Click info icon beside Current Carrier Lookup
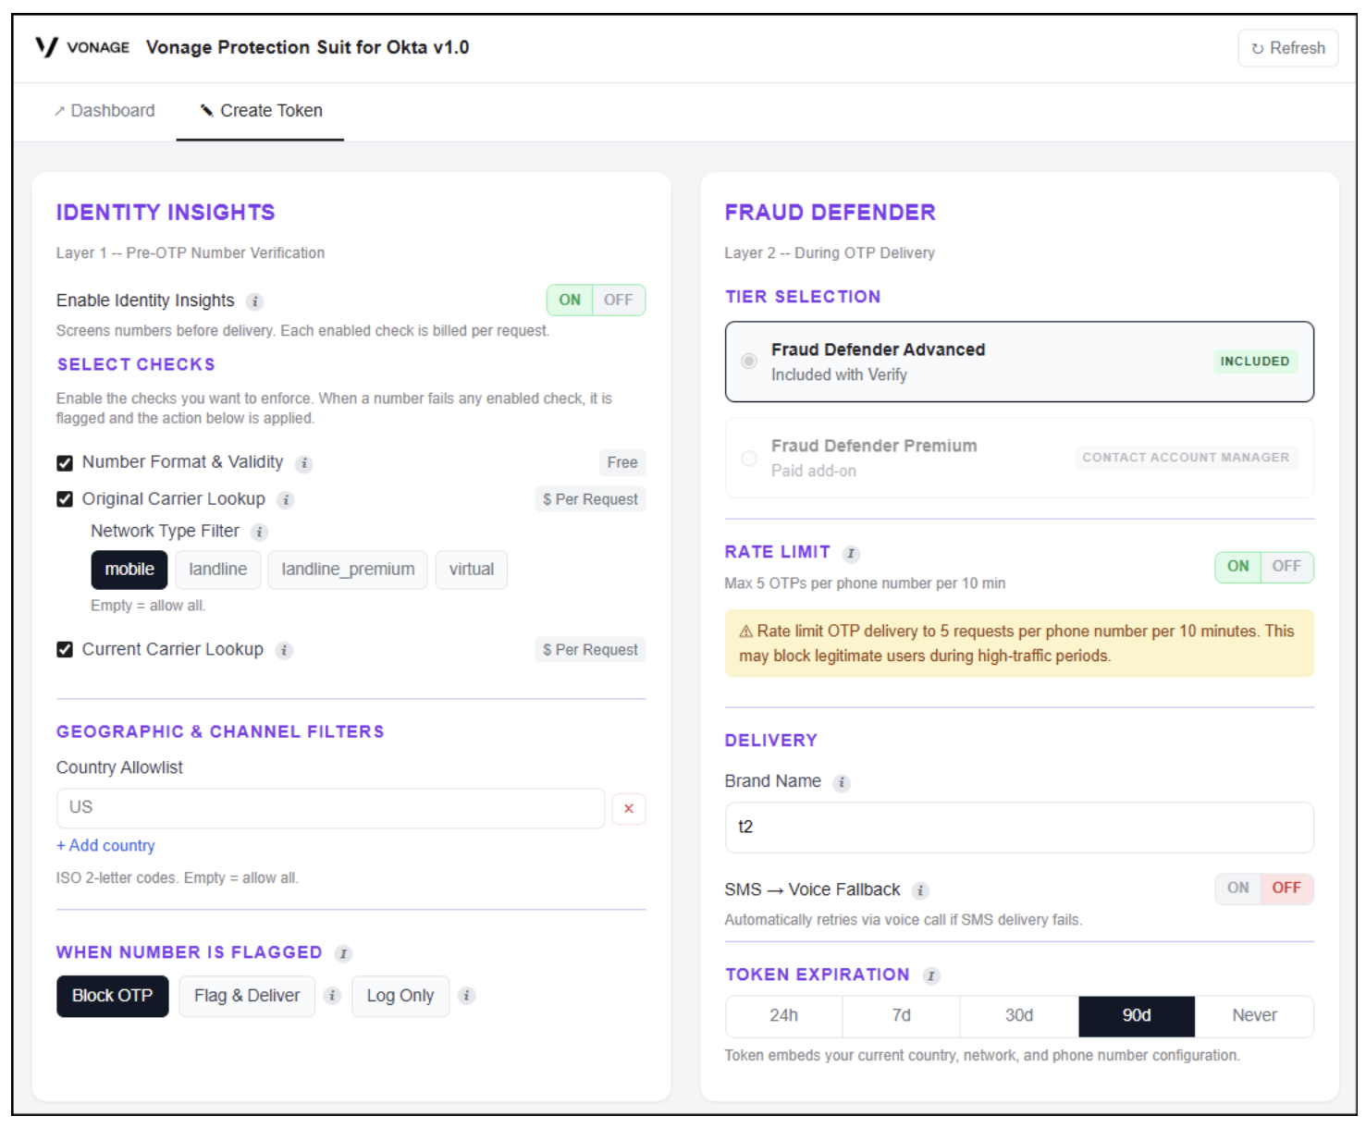Viewport: 1366px width, 1128px height. coord(285,650)
